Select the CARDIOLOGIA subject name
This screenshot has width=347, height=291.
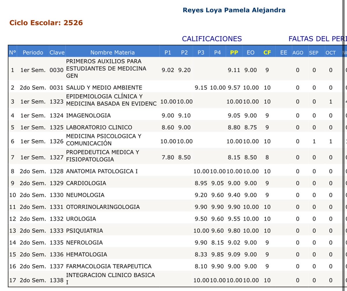click(86, 183)
